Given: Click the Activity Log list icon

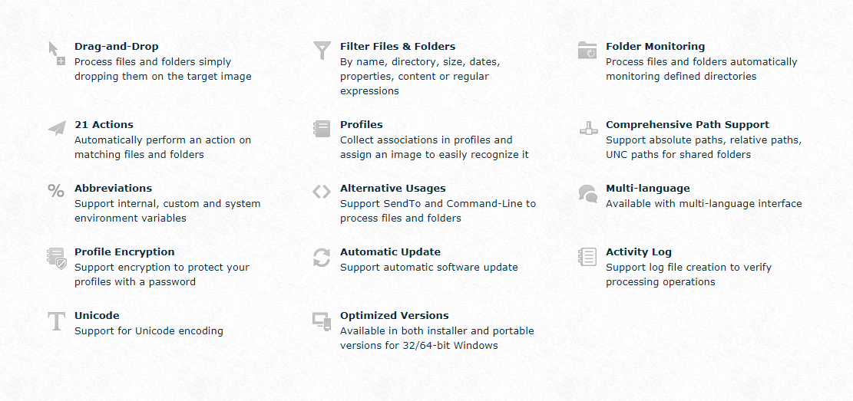Looking at the screenshot, I should click(x=587, y=257).
